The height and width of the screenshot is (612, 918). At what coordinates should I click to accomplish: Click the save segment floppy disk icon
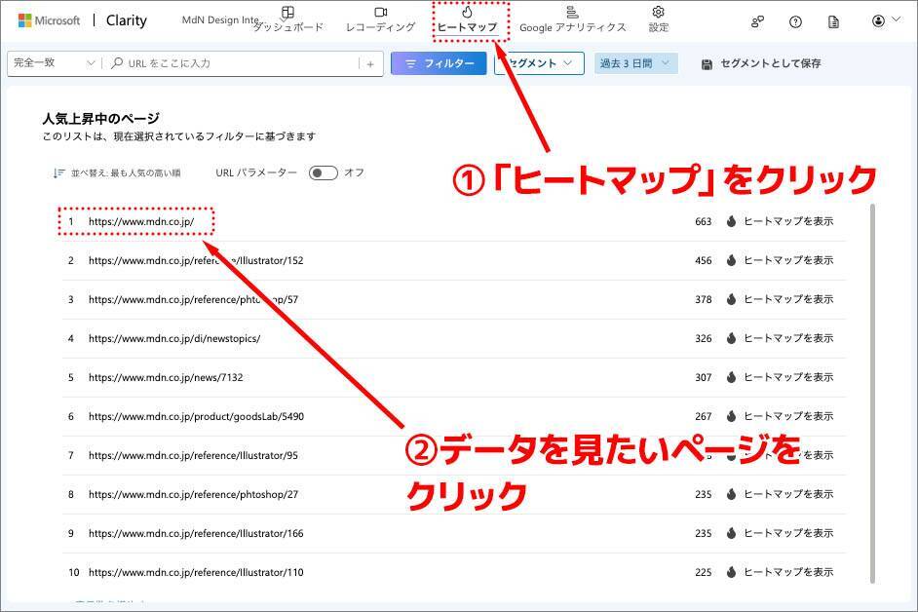point(708,63)
